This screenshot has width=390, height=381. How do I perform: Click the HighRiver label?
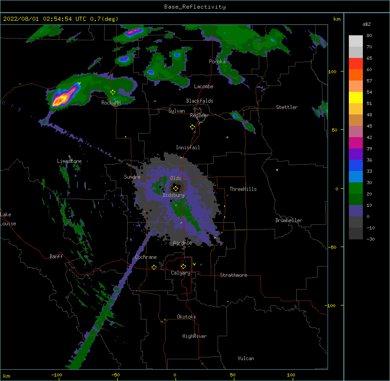[195, 336]
